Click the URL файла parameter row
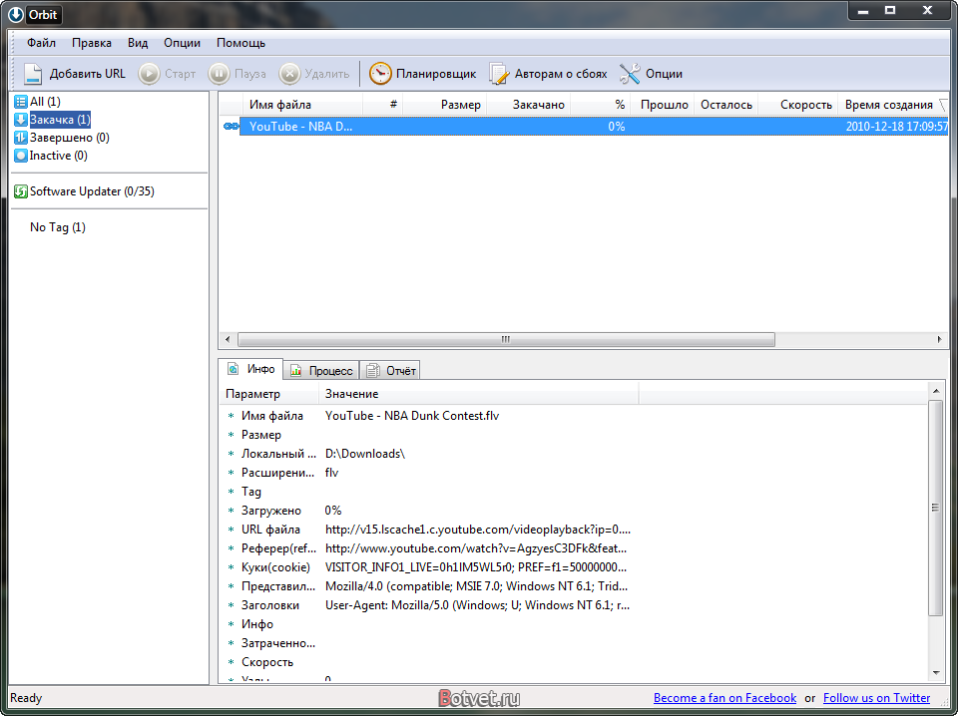 click(x=429, y=530)
